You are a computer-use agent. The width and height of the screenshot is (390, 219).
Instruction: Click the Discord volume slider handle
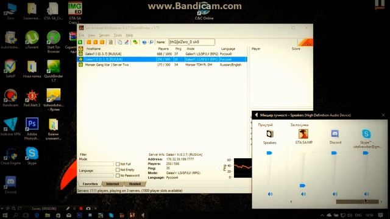[334, 153]
